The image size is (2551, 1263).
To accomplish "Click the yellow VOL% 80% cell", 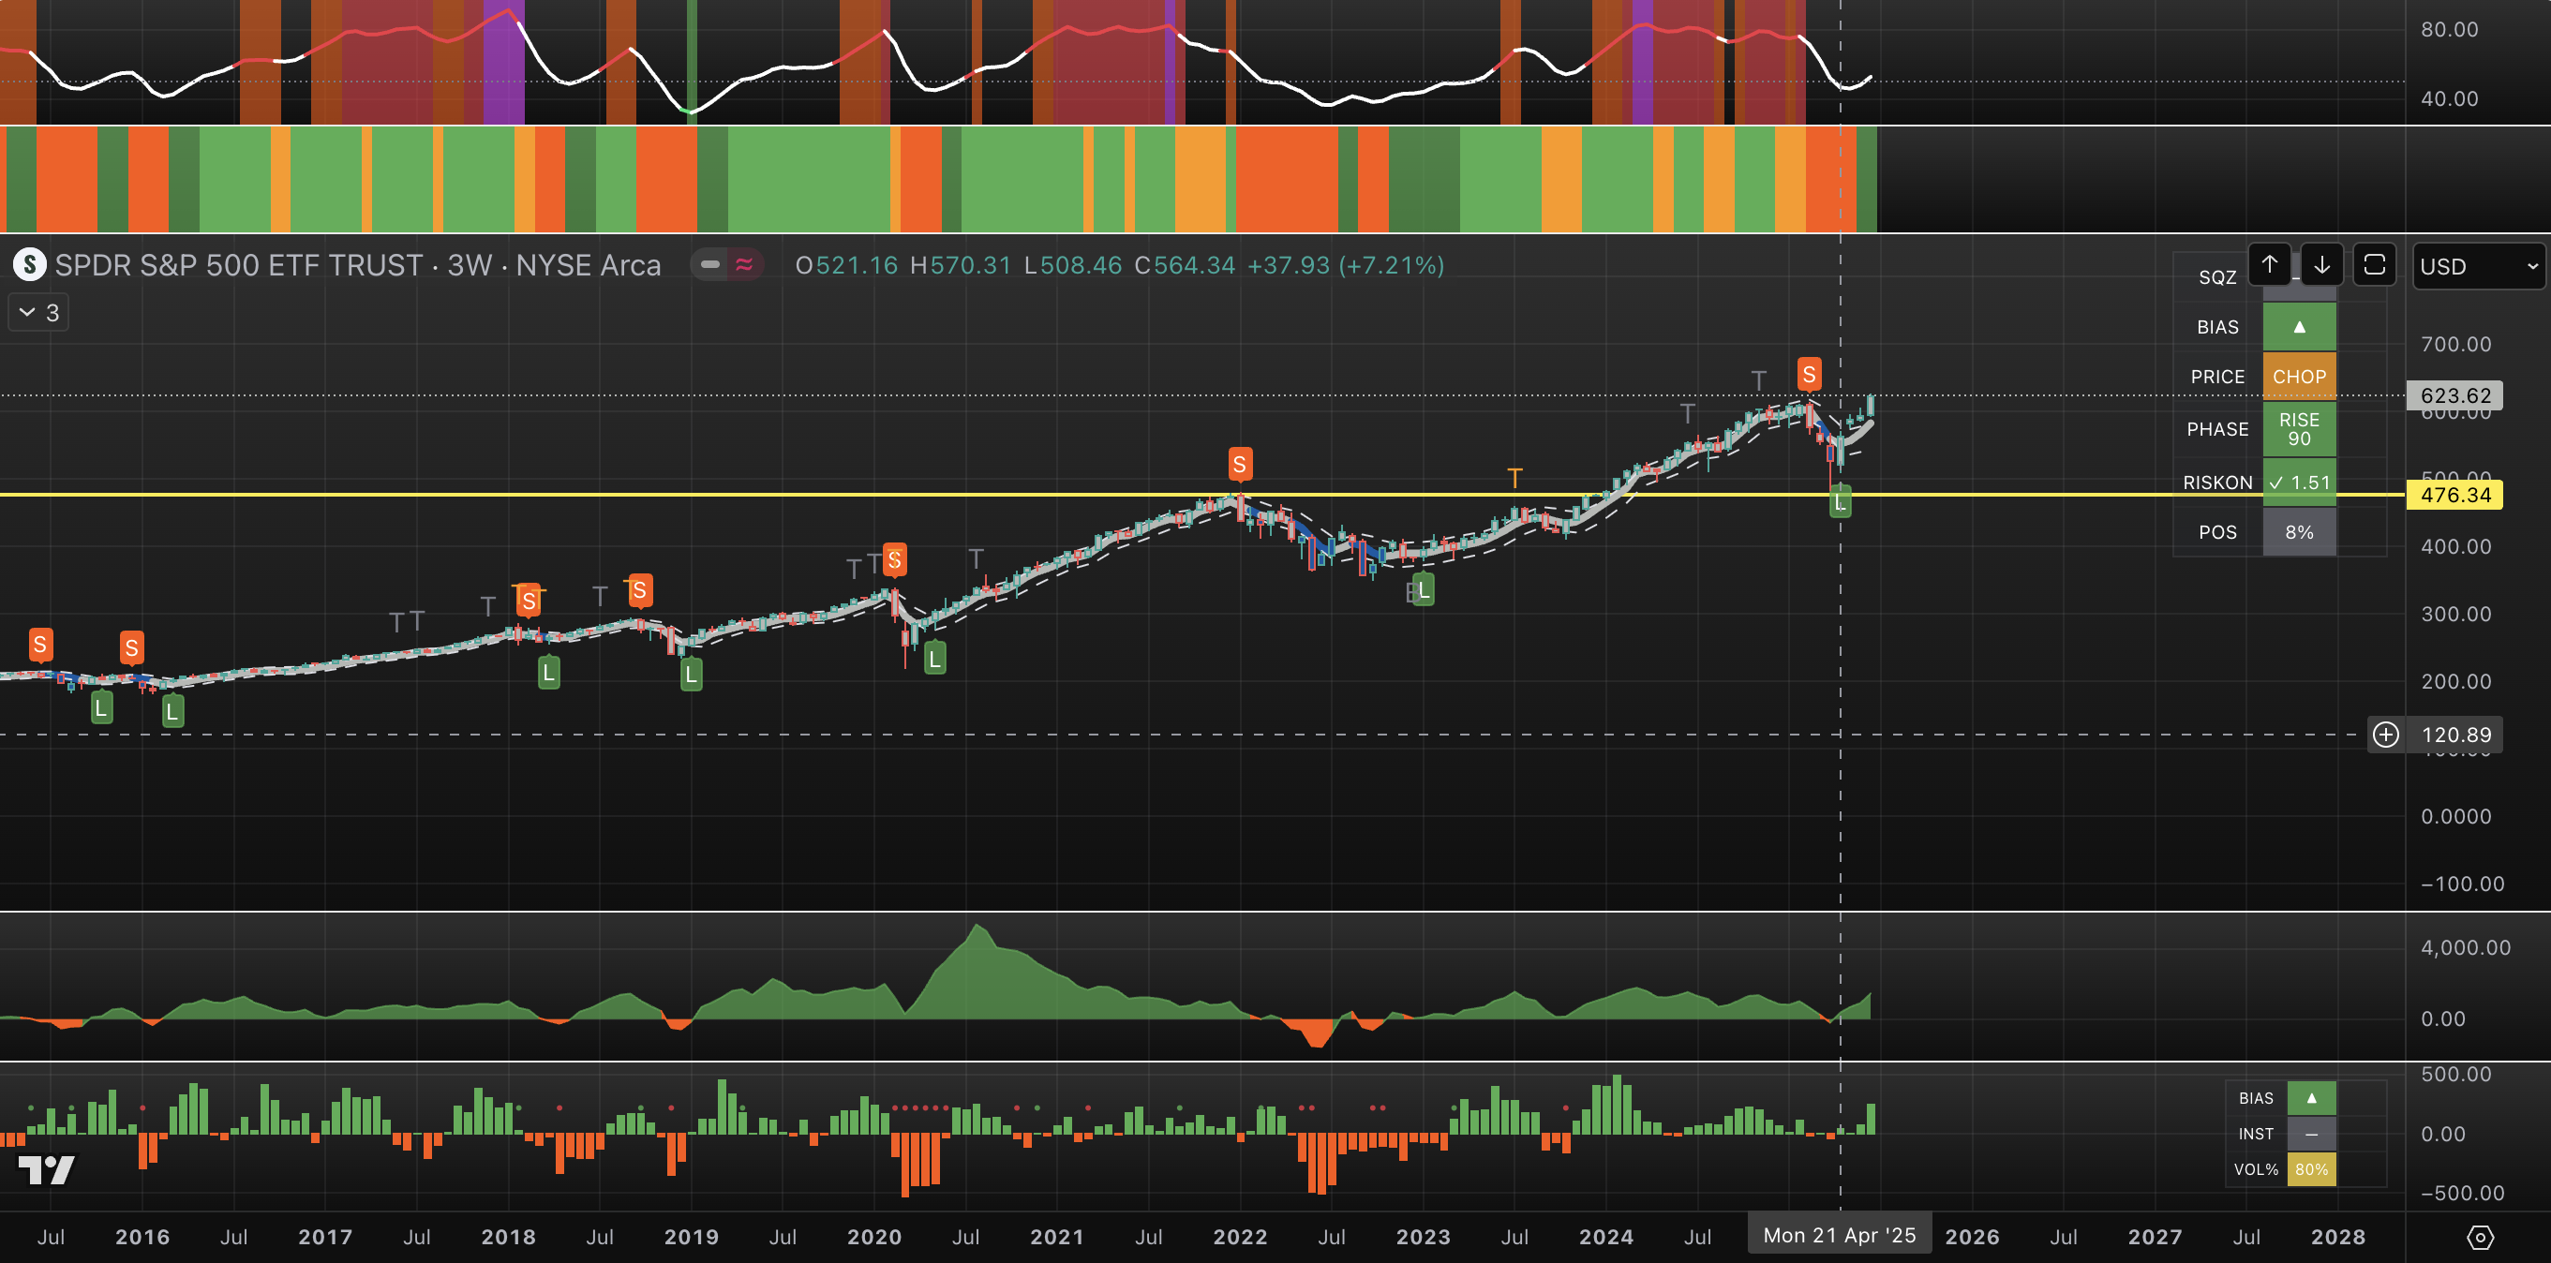I will click(x=2310, y=1170).
